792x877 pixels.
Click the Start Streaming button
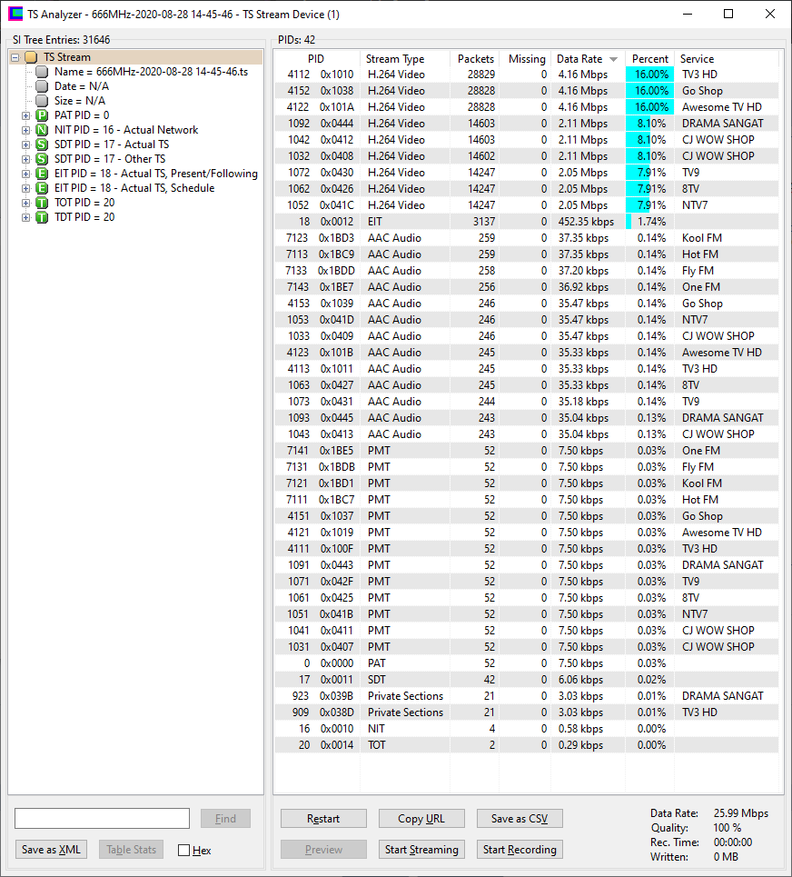tap(421, 850)
